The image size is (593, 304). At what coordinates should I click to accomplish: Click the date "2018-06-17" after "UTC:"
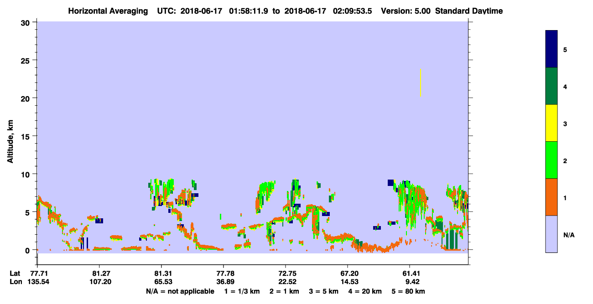[202, 10]
